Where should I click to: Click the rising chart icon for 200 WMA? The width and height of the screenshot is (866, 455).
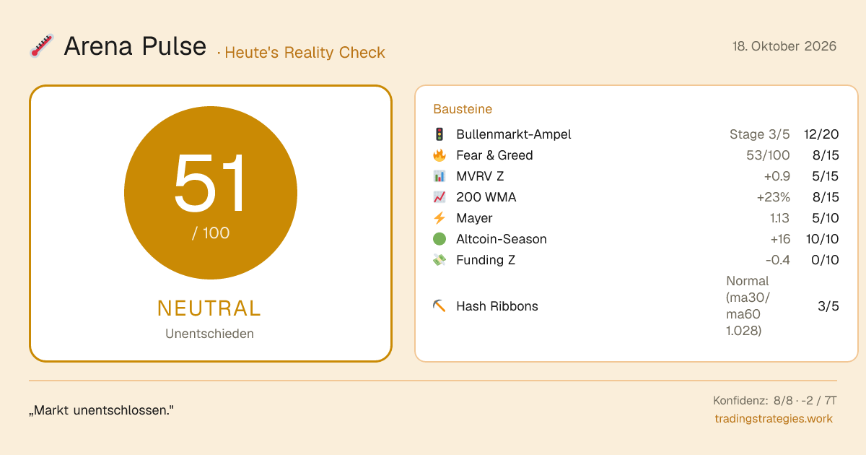(x=439, y=197)
